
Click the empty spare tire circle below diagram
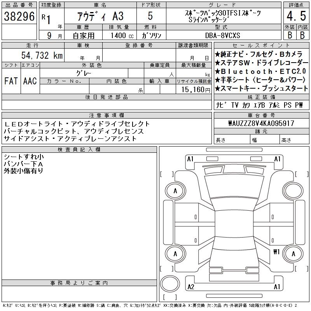[170, 284]
